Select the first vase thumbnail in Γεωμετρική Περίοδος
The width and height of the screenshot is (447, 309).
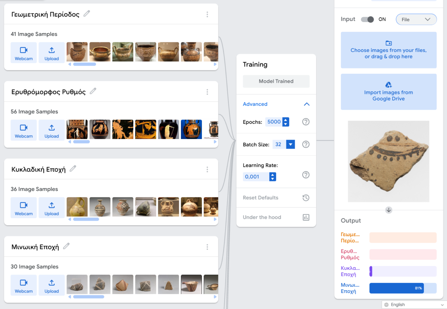point(77,52)
